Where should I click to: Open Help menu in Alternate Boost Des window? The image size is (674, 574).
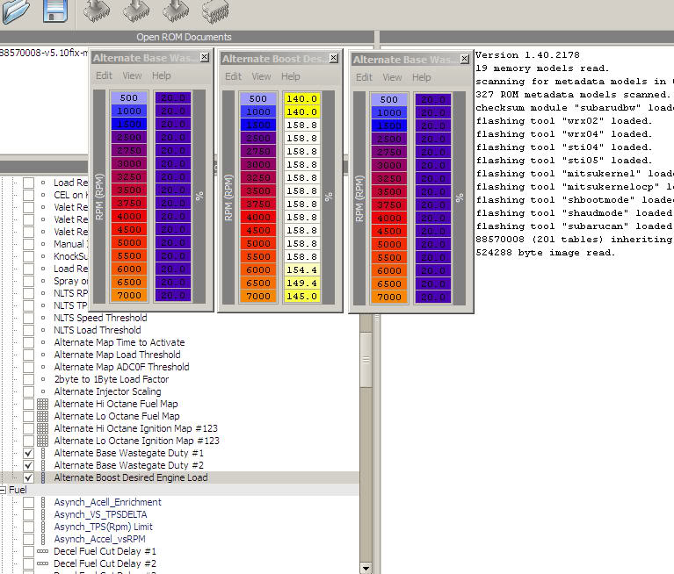291,76
